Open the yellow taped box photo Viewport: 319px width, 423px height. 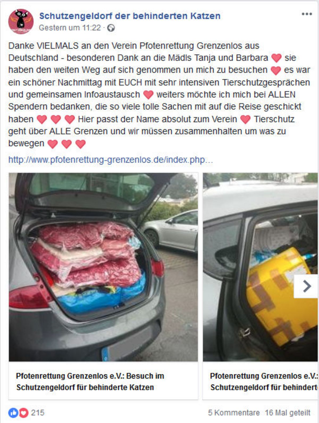(260, 267)
